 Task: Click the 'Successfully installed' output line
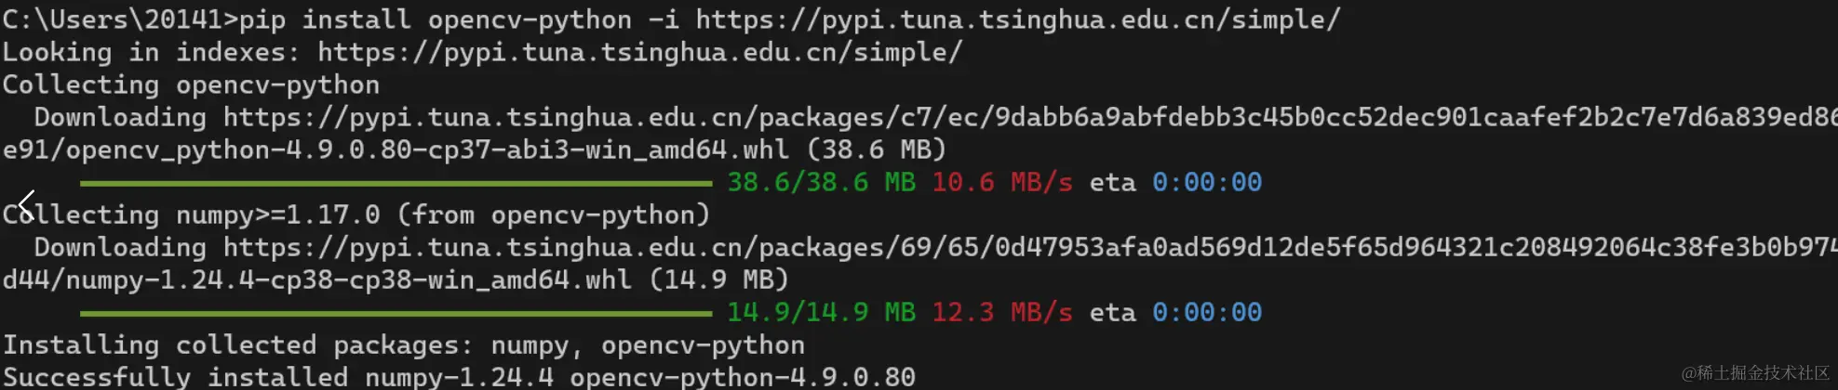459,377
